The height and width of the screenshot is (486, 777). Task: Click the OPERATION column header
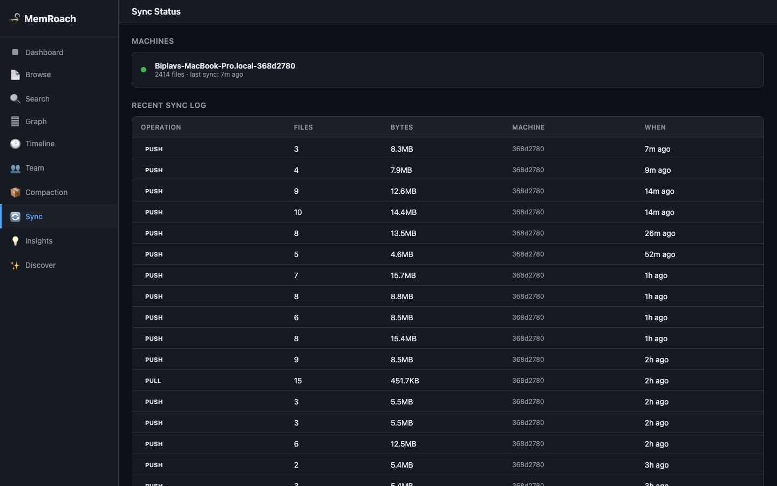pyautogui.click(x=161, y=127)
